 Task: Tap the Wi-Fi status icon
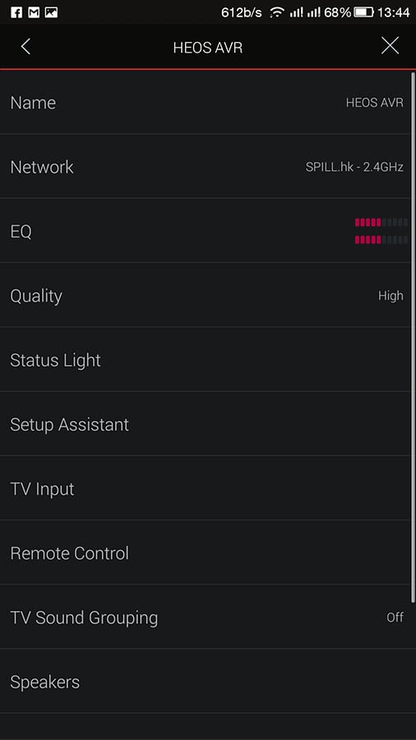tap(277, 12)
